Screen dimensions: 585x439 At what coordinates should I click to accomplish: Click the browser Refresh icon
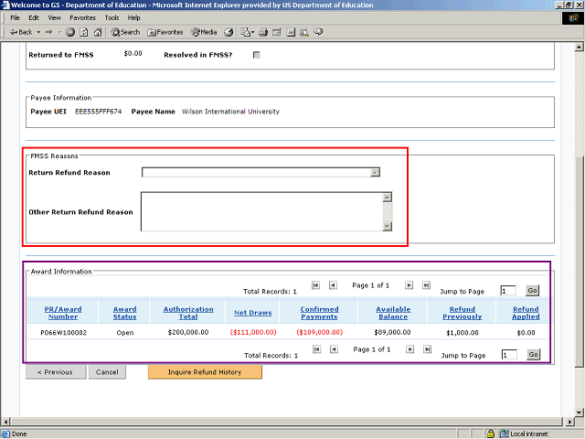[x=84, y=32]
